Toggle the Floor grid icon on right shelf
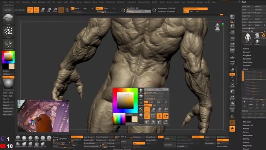 [x=232, y=57]
